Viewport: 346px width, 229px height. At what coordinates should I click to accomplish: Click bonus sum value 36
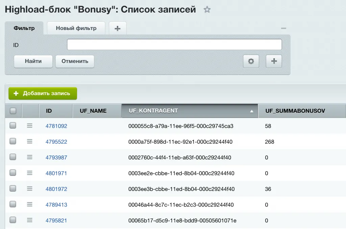[268, 189]
